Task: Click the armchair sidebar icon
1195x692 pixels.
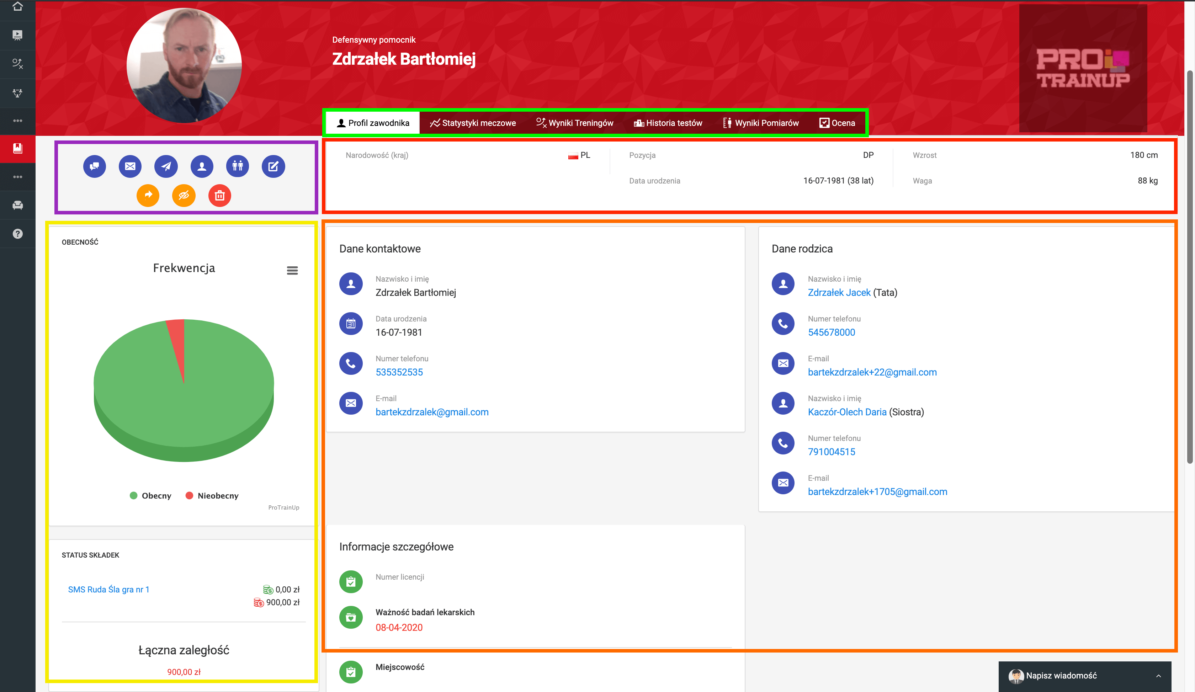Action: coord(17,205)
